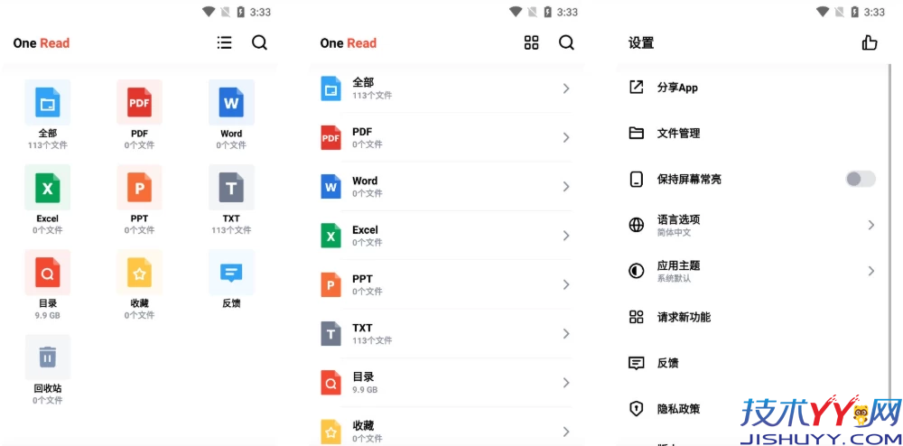Click the 9.9 GB text under grid 目录
Viewport: 903px width, 446px height.
[47, 315]
